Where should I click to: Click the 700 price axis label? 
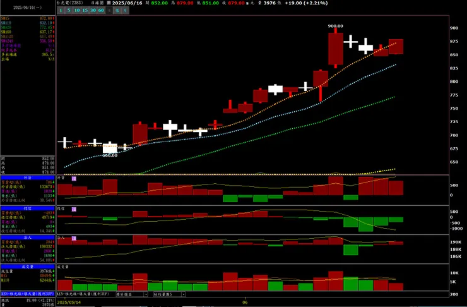[454, 135]
